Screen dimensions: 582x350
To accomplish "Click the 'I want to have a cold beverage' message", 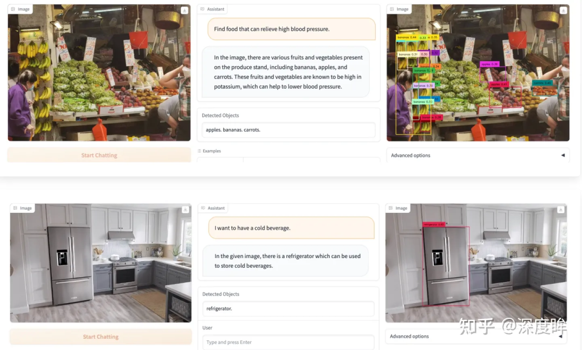I will click(x=292, y=228).
